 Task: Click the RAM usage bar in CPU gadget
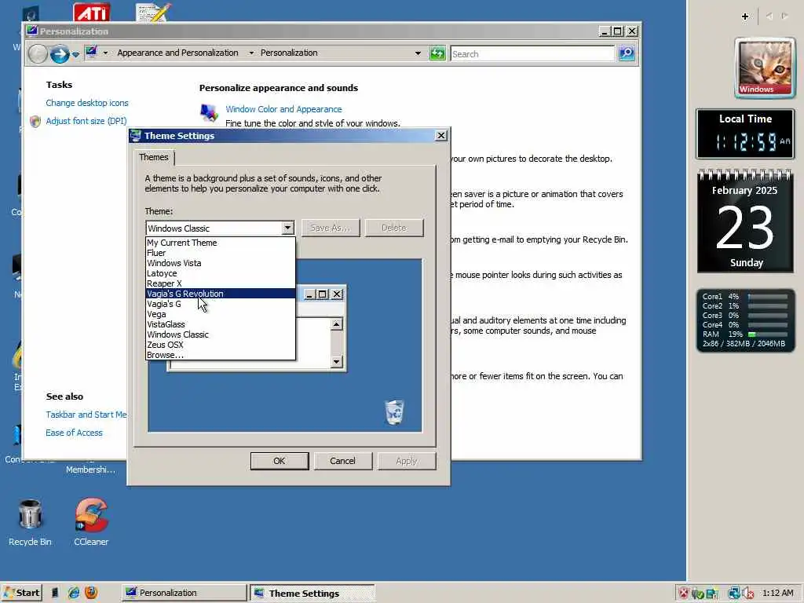coord(768,334)
